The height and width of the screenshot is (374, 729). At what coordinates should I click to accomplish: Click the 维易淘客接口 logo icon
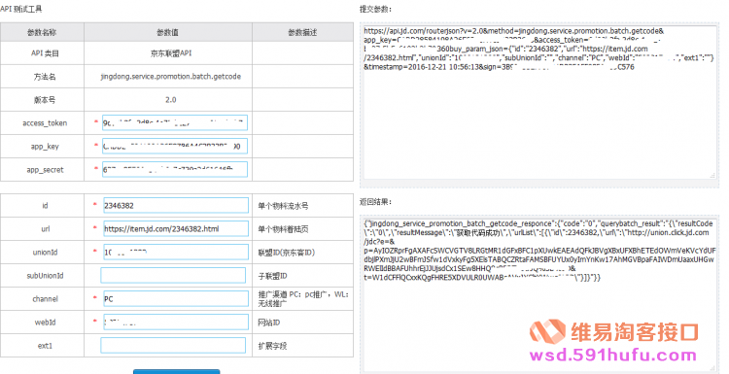coord(547,331)
